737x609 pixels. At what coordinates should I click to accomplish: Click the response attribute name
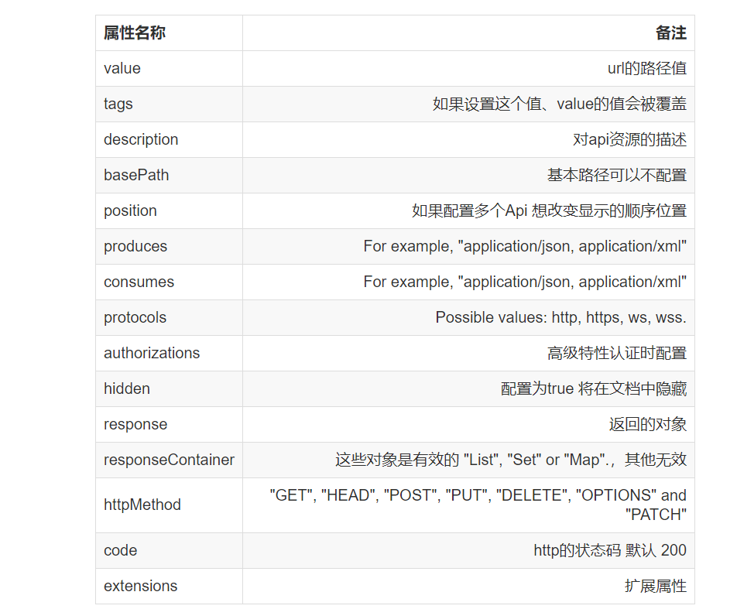click(135, 424)
